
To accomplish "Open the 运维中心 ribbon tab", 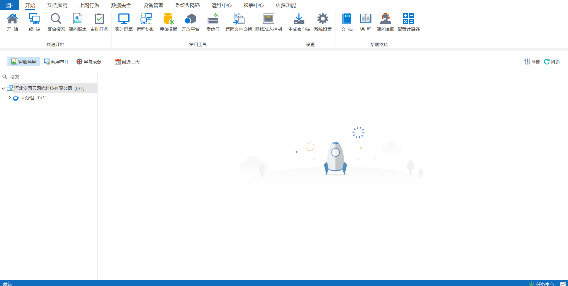I will [221, 5].
